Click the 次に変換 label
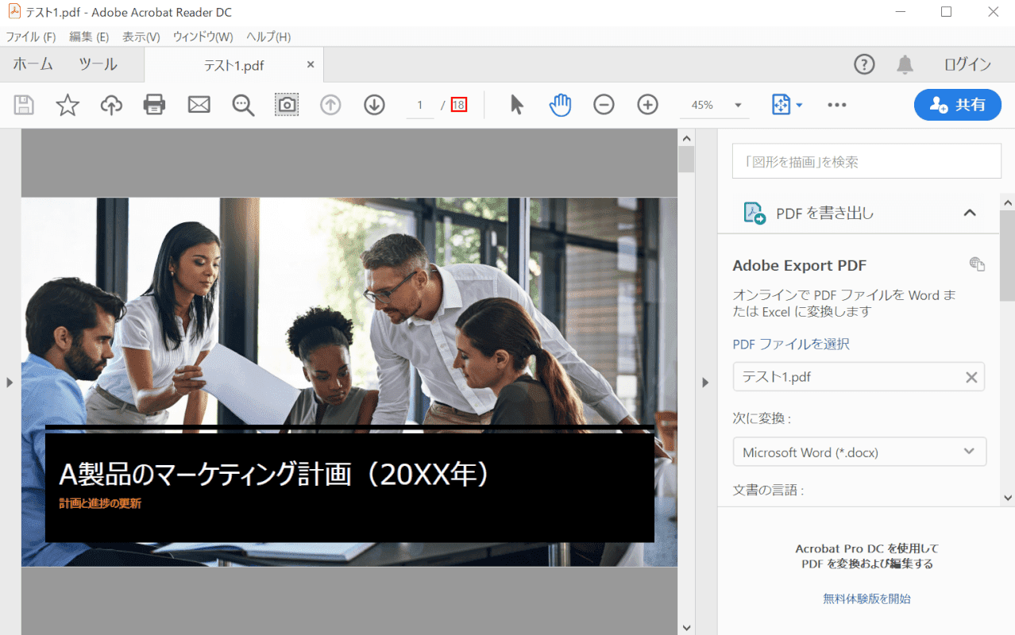 point(762,418)
